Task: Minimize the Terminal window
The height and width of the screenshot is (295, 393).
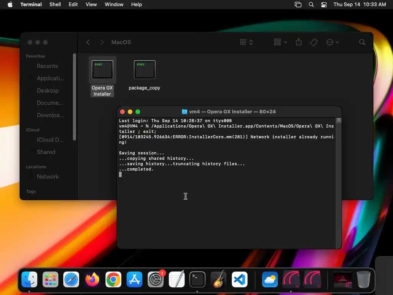Action: pos(130,112)
